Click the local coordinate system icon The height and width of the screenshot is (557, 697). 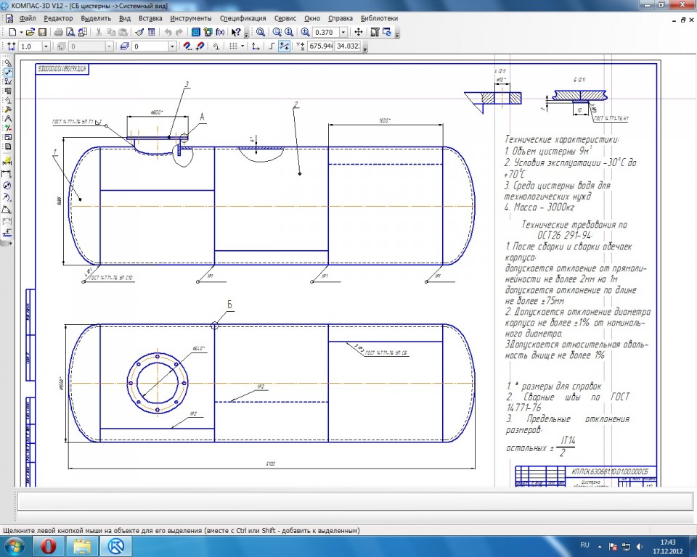[255, 46]
